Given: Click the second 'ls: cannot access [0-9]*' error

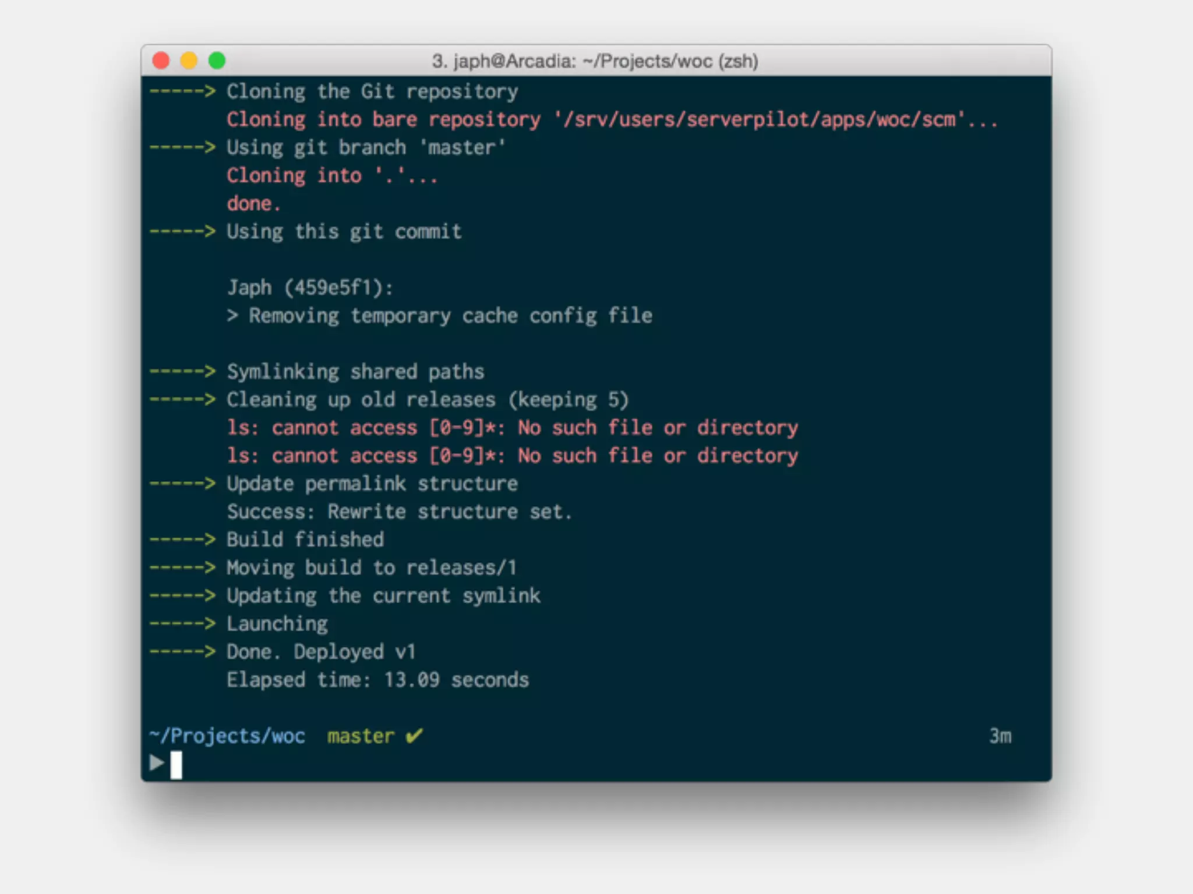Looking at the screenshot, I should coord(513,456).
